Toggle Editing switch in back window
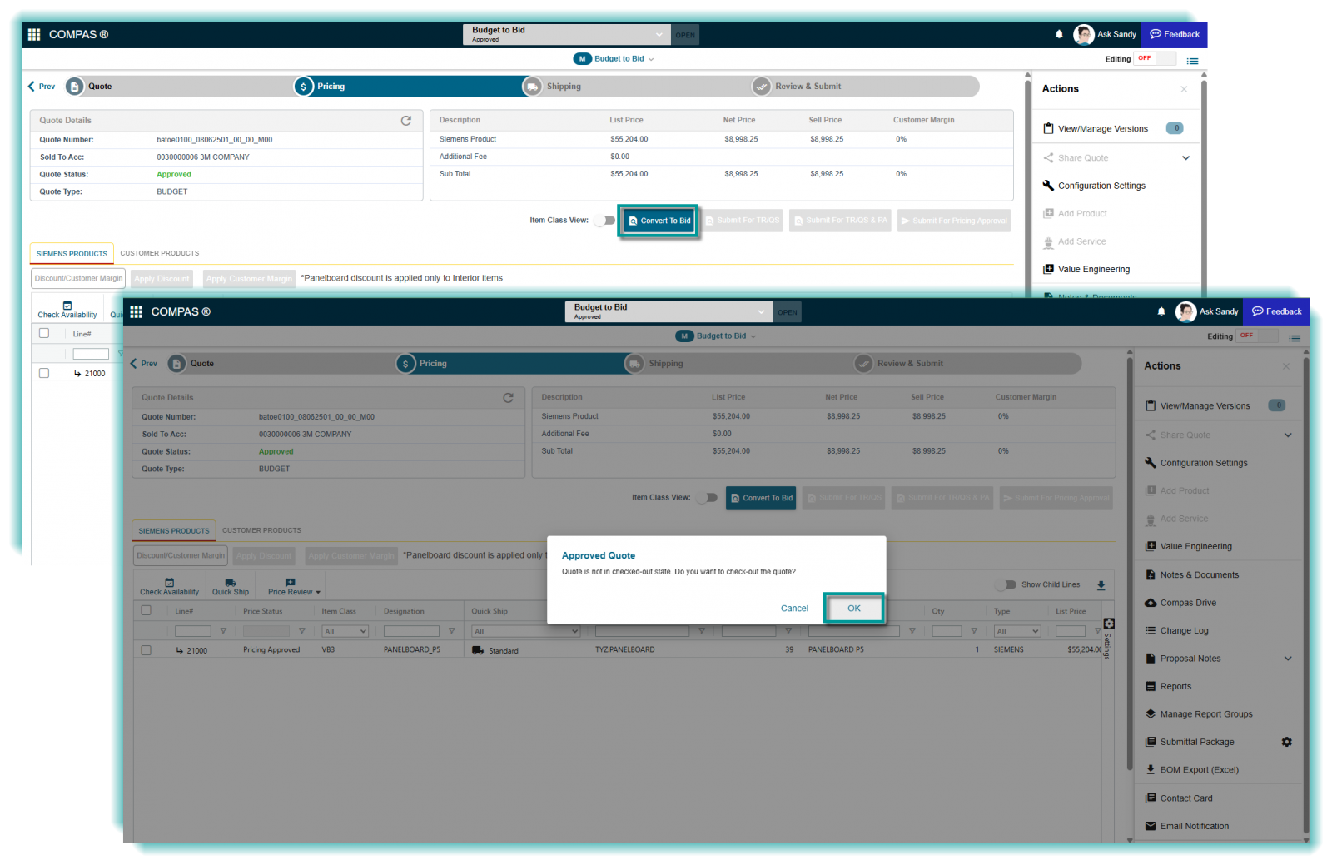Viewport: 1332px width, 865px height. click(1156, 58)
